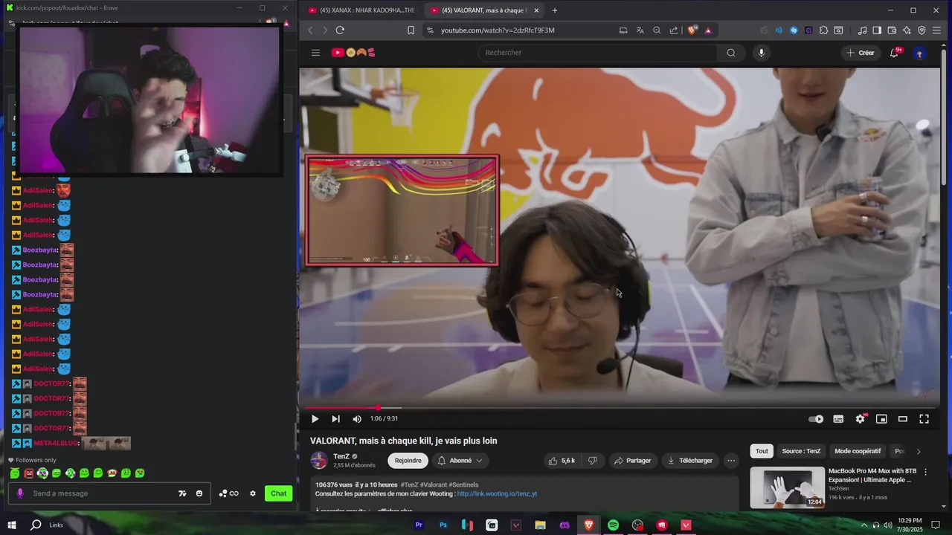The height and width of the screenshot is (535, 952).
Task: Open the YouTube hamburger guide menu
Action: (x=315, y=53)
